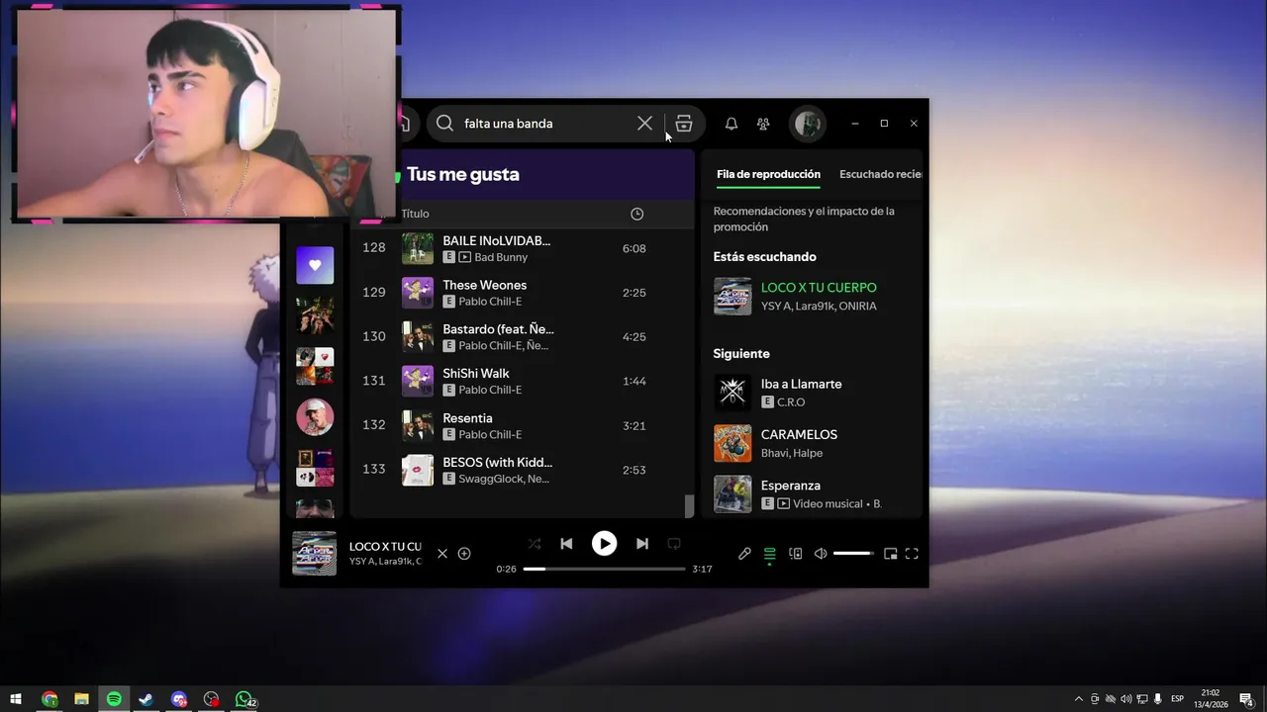Open the Liked Songs heart playlist in sidebar
The image size is (1267, 712).
tap(315, 265)
